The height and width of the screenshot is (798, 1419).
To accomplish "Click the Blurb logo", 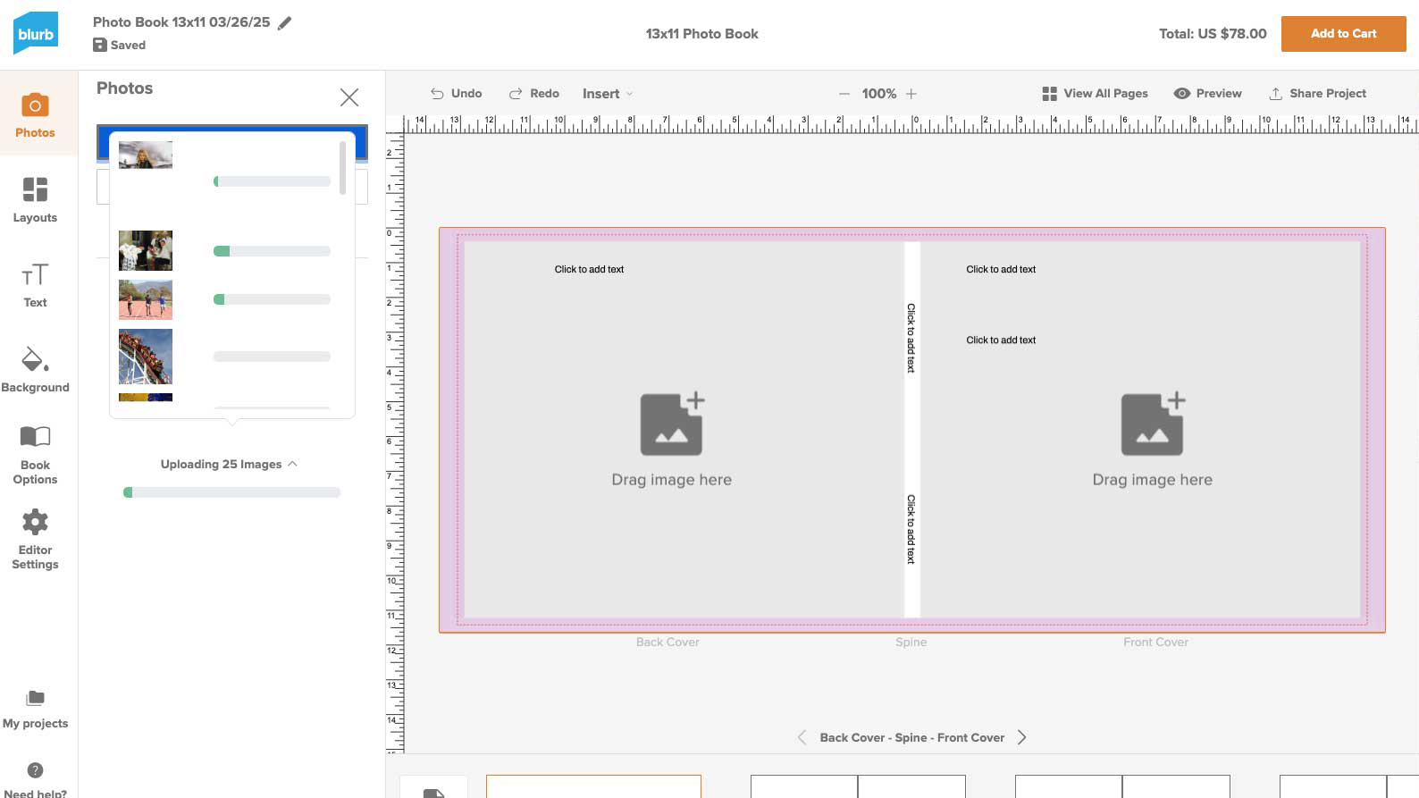I will 36,34.
